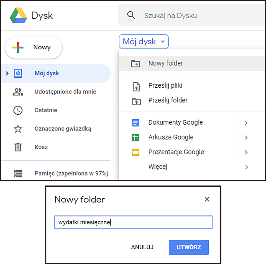This screenshot has width=266, height=264.
Task: Click the ANULUJ button
Action: pos(142,247)
